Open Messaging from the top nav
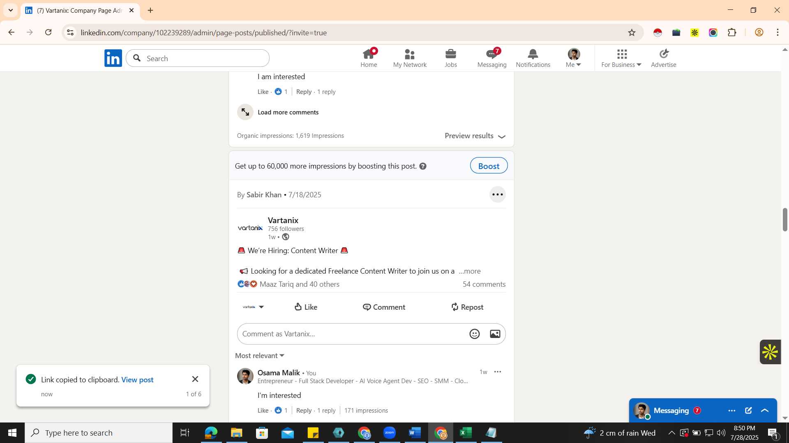This screenshot has width=789, height=443. point(492,58)
